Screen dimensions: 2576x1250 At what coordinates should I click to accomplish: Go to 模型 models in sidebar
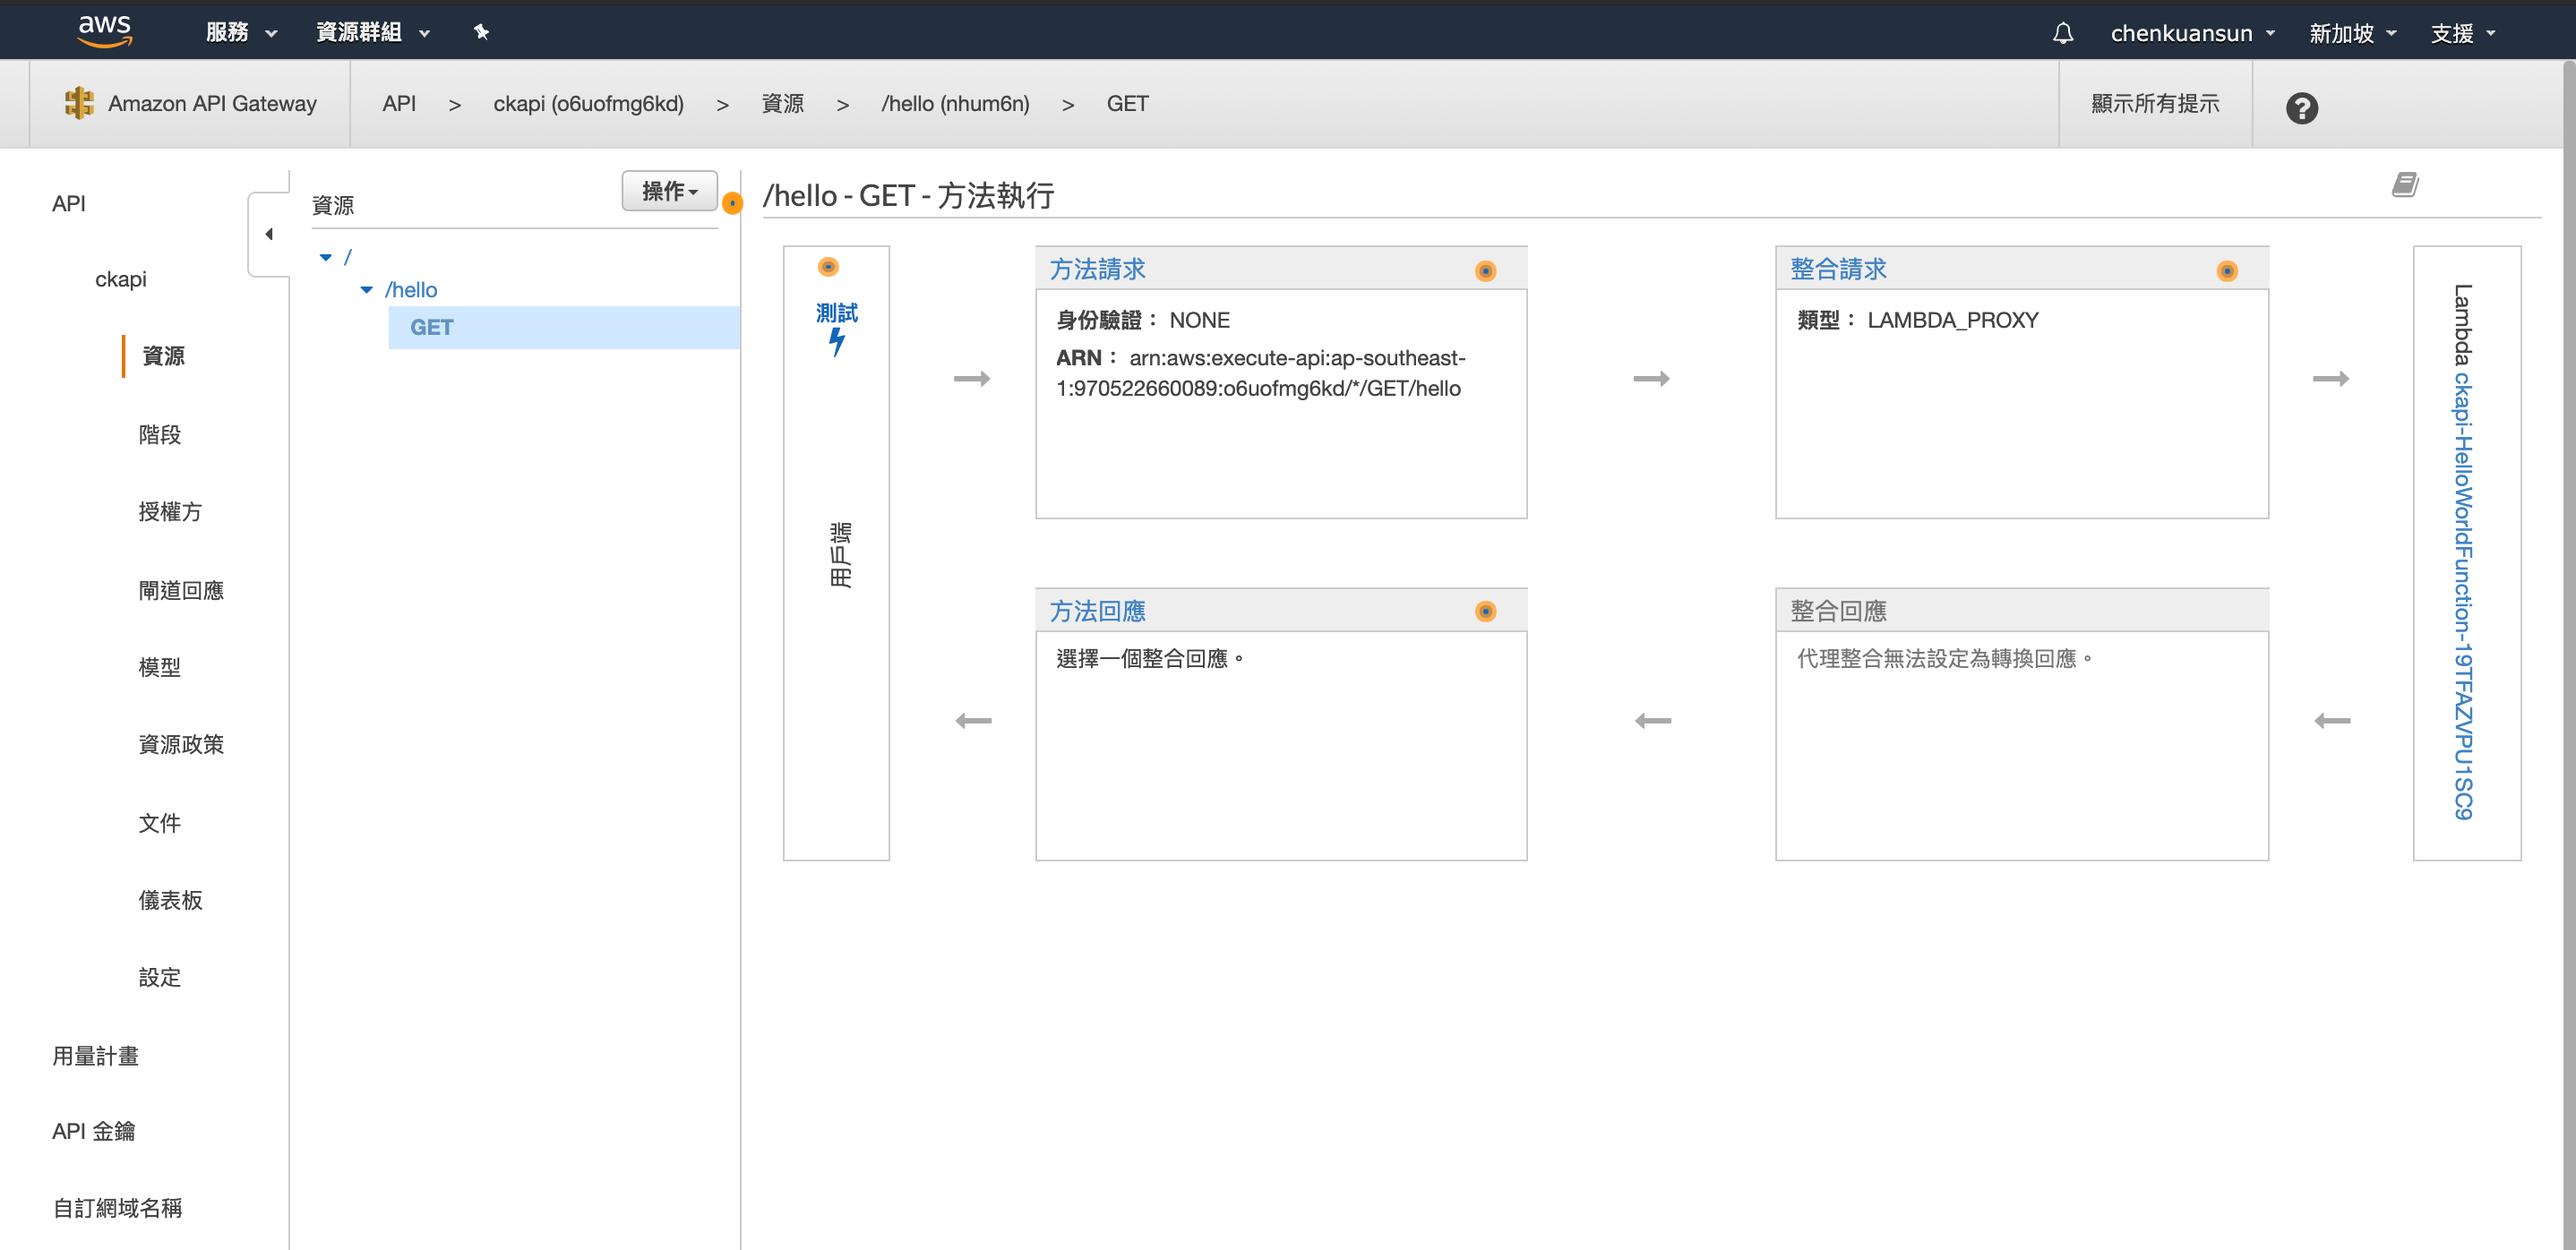pos(160,667)
